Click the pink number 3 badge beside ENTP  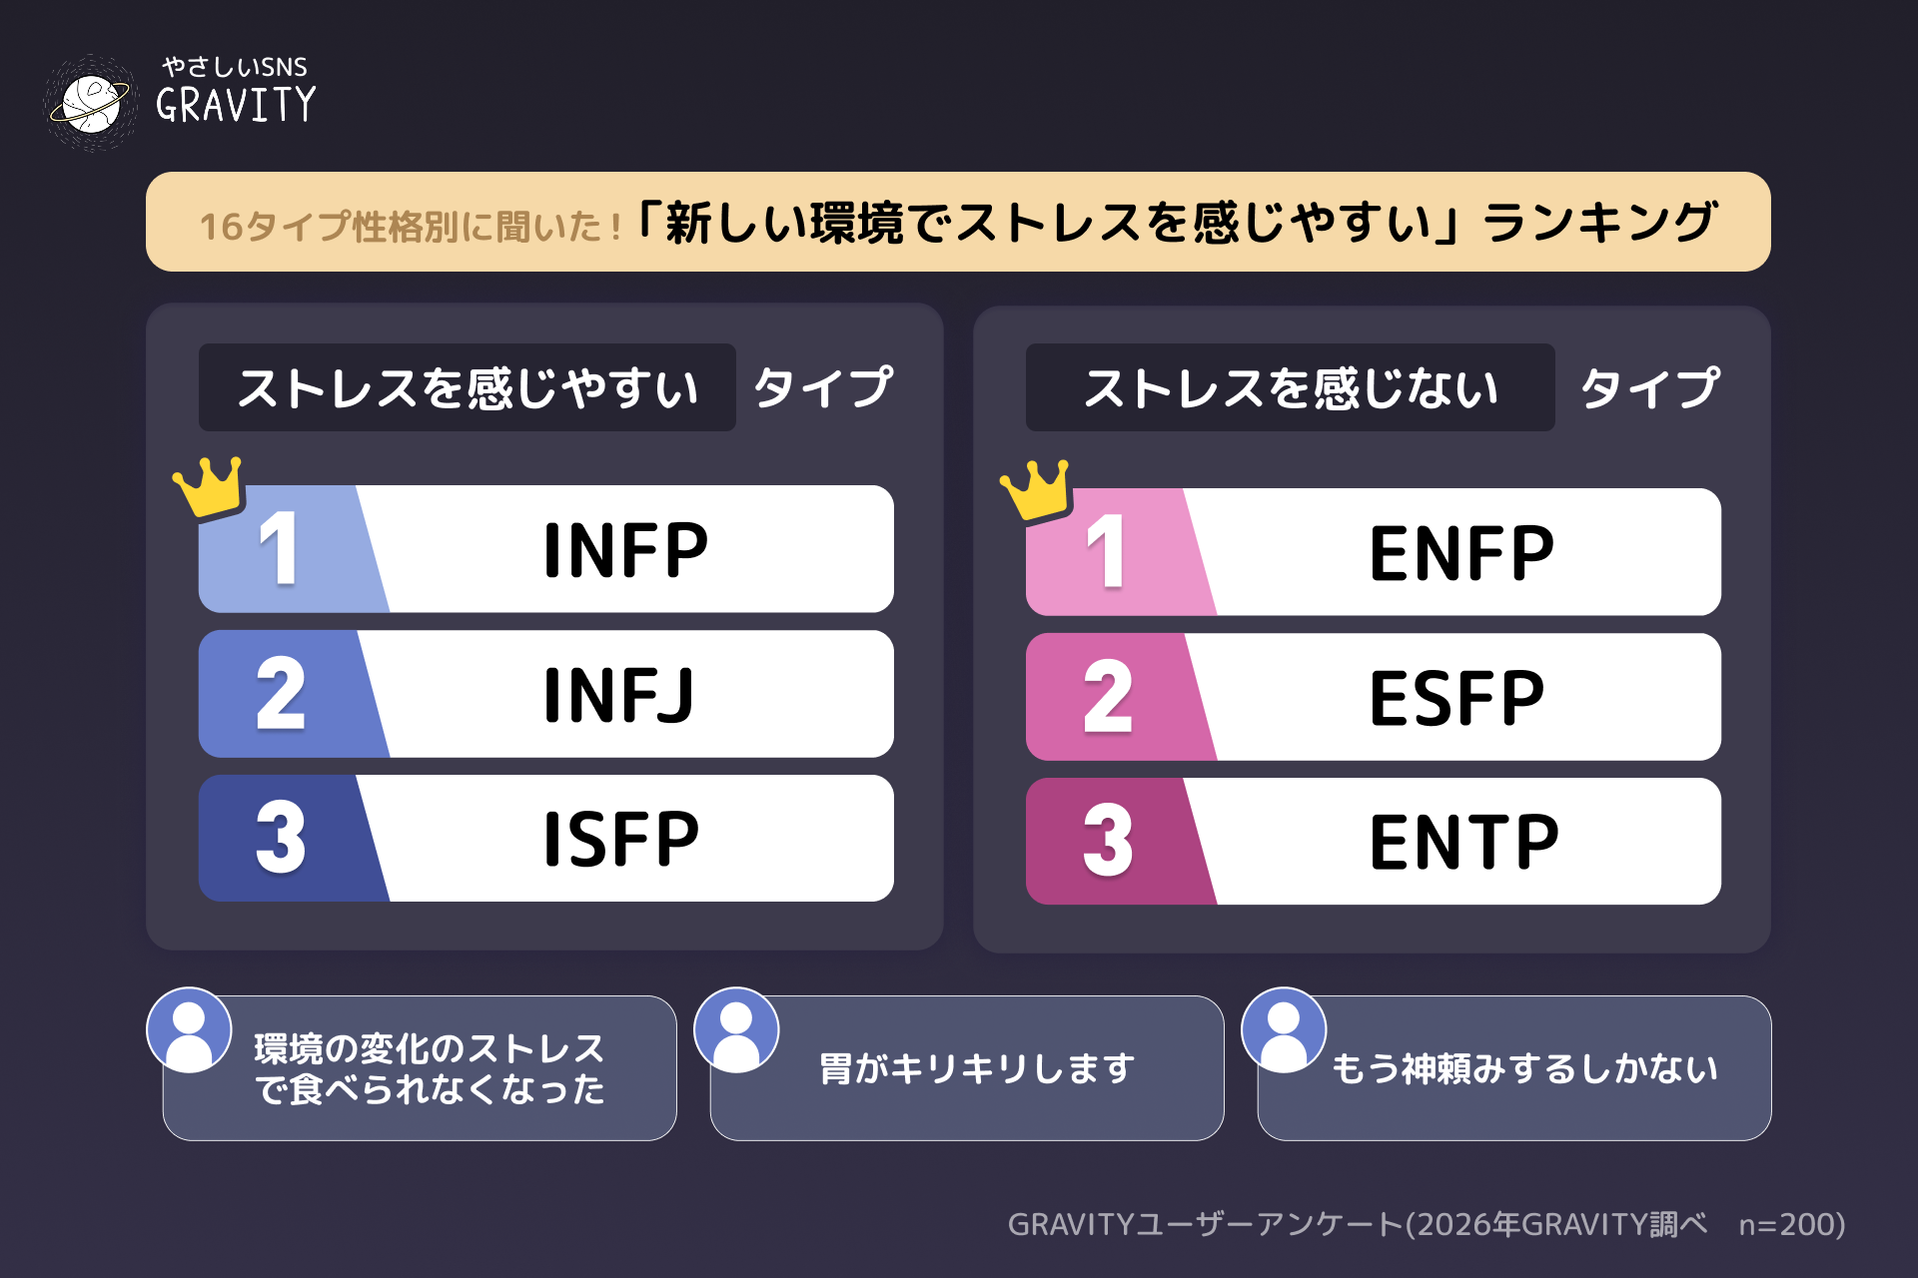1108,842
